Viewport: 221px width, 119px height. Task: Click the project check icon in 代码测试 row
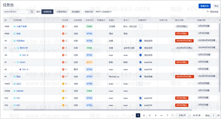pos(141,41)
